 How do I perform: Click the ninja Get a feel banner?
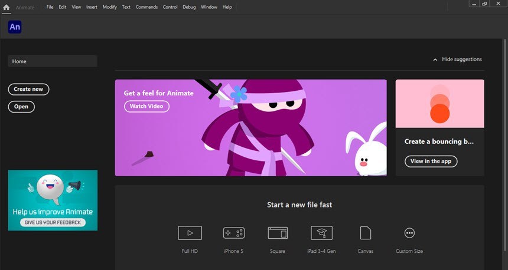[251, 128]
